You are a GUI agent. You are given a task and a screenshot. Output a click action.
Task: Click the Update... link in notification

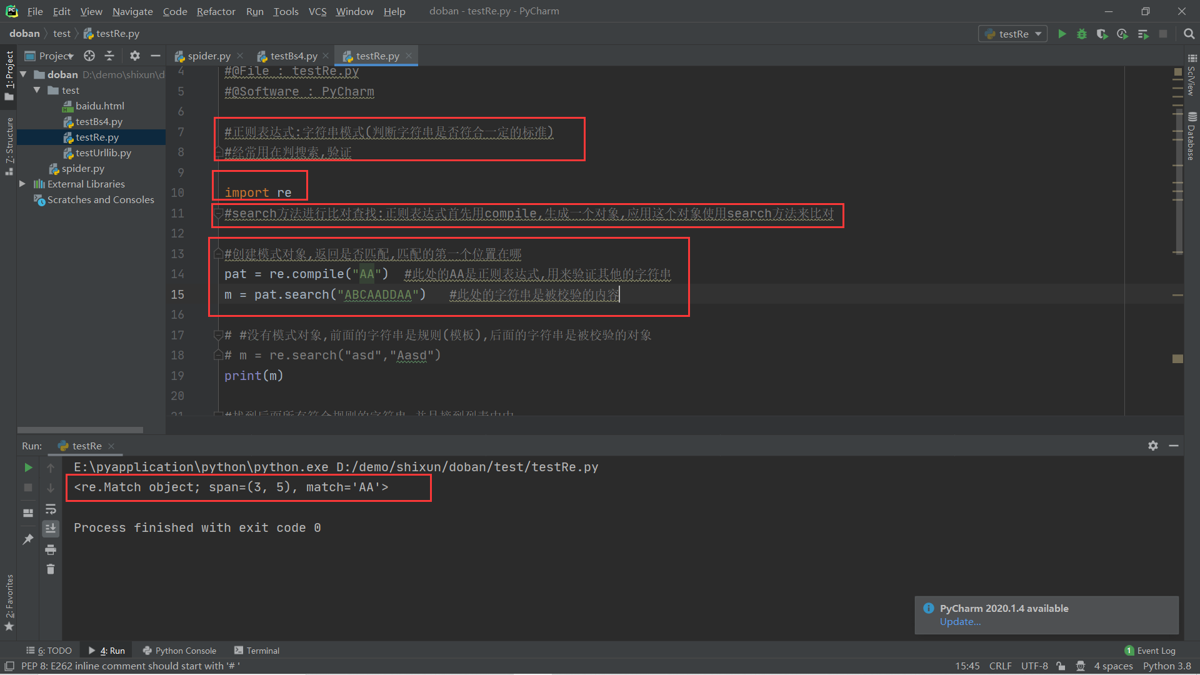tap(960, 622)
